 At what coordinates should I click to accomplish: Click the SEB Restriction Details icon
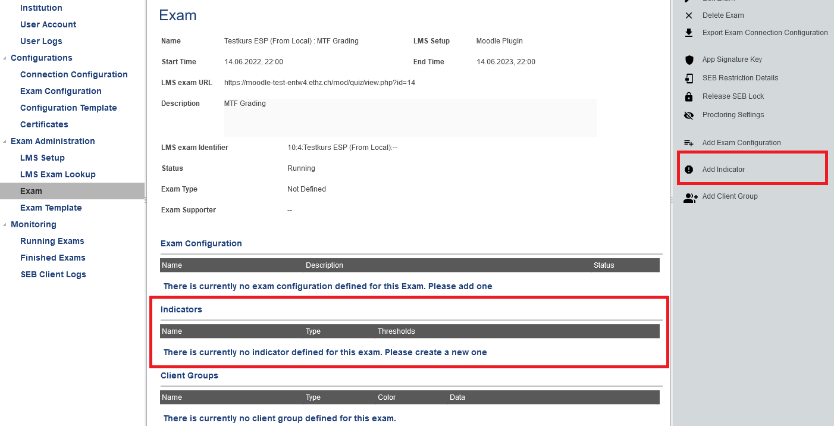689,78
